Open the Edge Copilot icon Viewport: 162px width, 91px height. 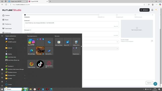(160, 5)
